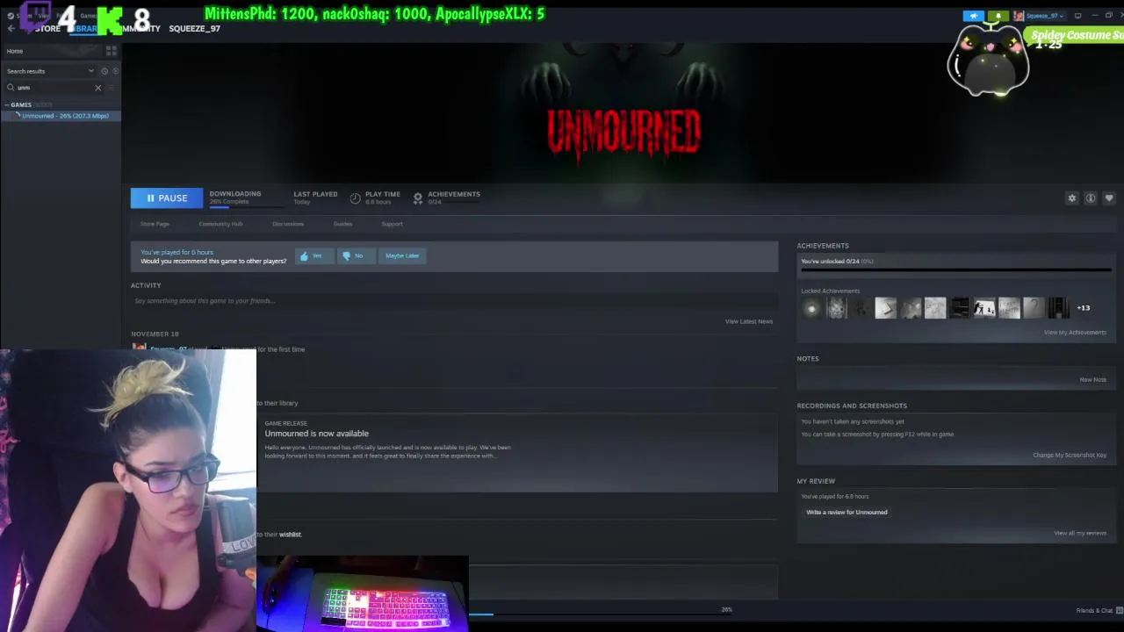Open the Guides link
This screenshot has width=1124, height=632.
point(342,224)
